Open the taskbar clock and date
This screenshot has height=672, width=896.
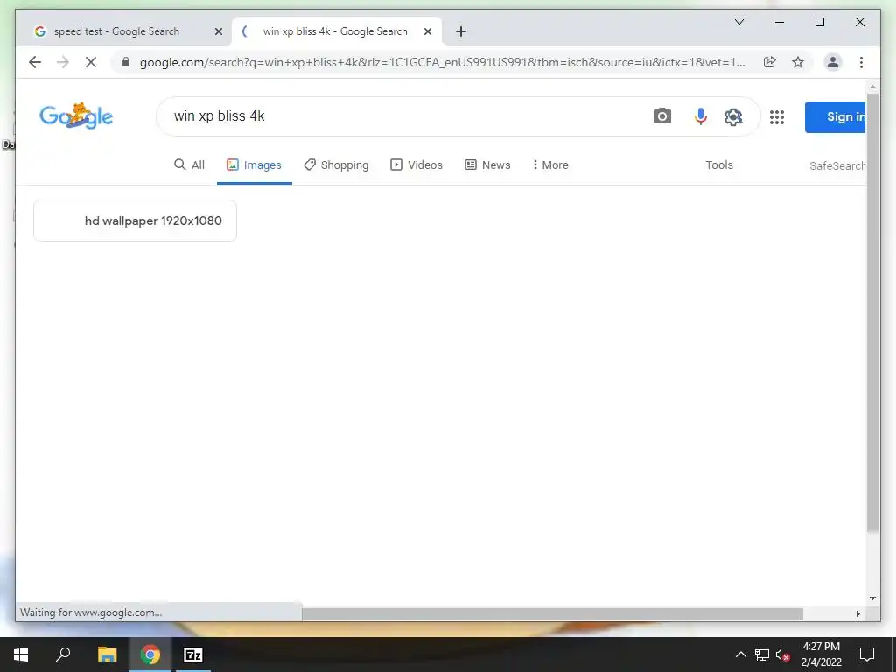pos(821,654)
